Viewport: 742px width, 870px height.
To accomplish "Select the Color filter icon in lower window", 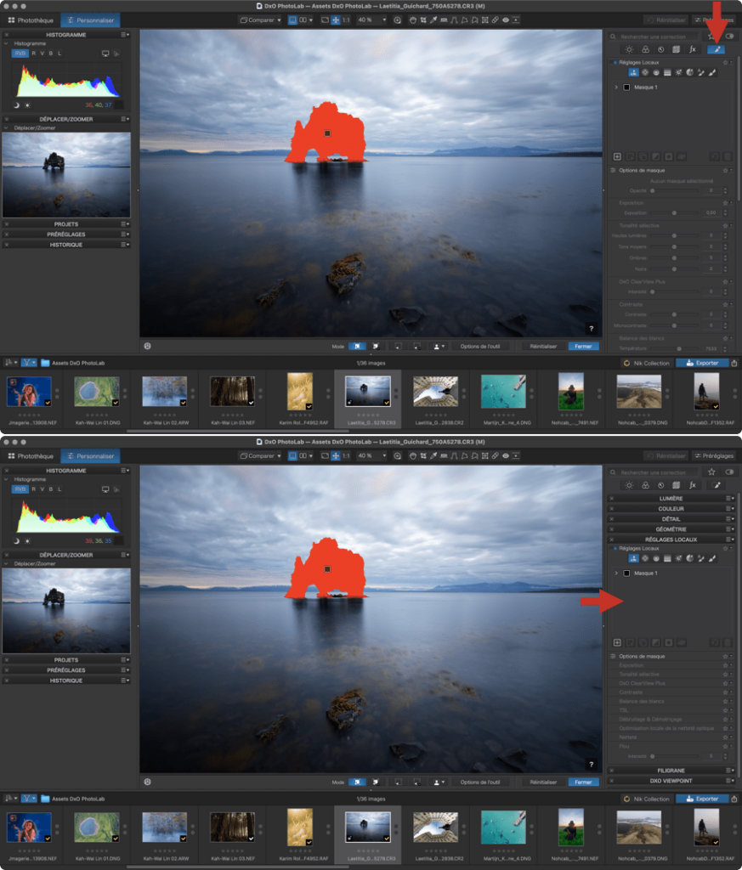I will pos(644,485).
